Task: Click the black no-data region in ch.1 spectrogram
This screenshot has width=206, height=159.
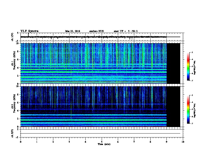Action: click(x=173, y=63)
